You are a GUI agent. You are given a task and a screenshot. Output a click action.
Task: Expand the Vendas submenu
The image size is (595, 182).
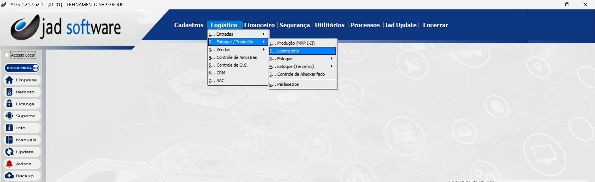pyautogui.click(x=237, y=50)
